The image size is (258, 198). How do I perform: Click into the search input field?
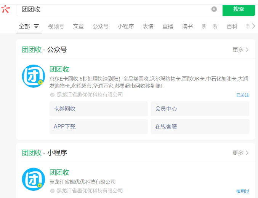coord(114,10)
